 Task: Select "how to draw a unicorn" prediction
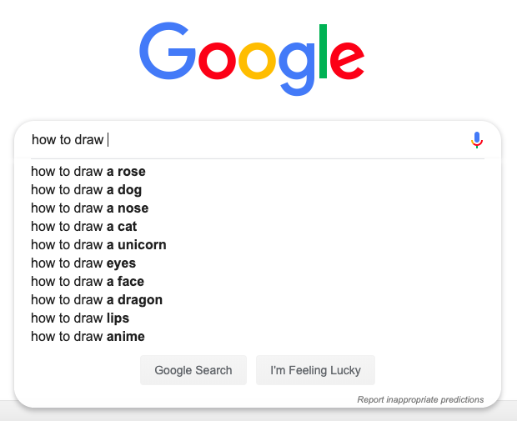[x=98, y=245]
